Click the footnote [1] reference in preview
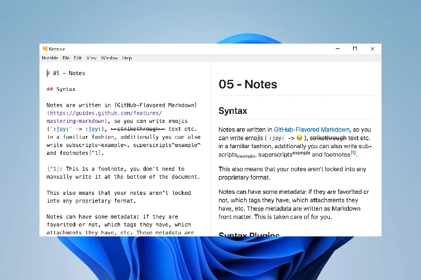 click(x=353, y=153)
